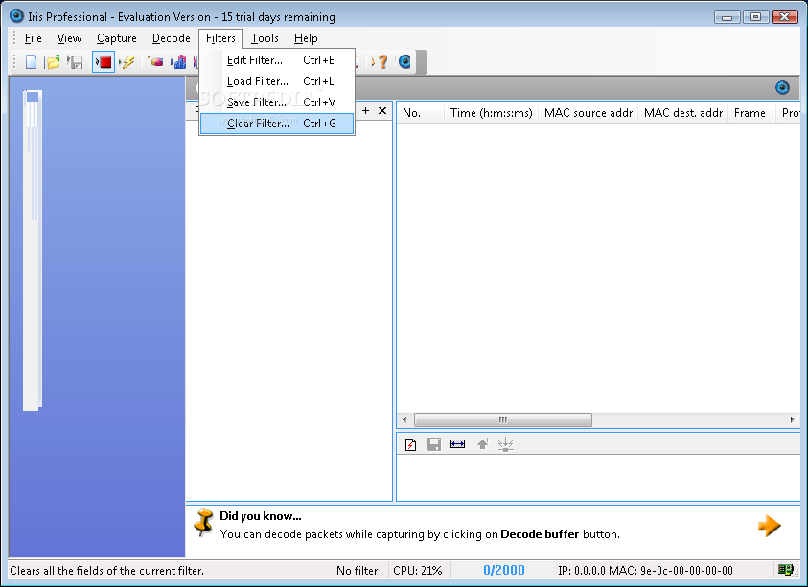Maximize the Iris Professional window

pyautogui.click(x=755, y=17)
